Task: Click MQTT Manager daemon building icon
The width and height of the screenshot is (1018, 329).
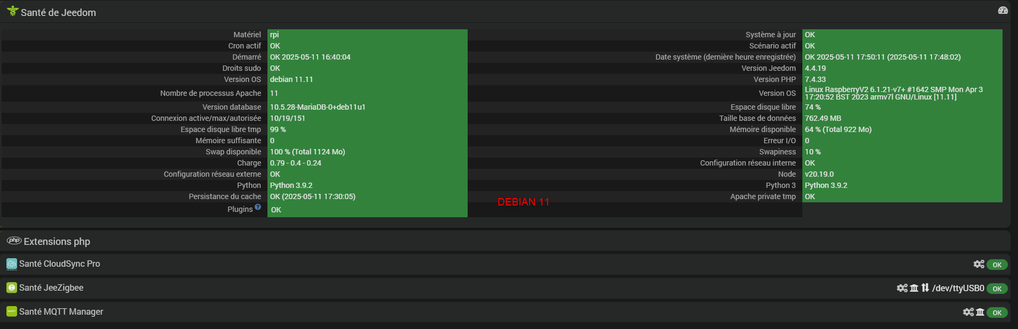Action: 980,312
